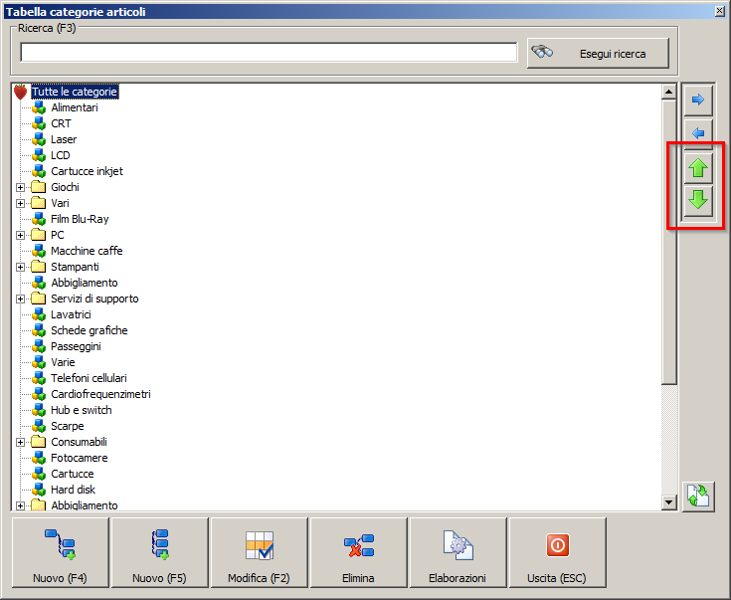This screenshot has height=600, width=731.
Task: Expand the Consumabili folder
Action: click(x=20, y=442)
